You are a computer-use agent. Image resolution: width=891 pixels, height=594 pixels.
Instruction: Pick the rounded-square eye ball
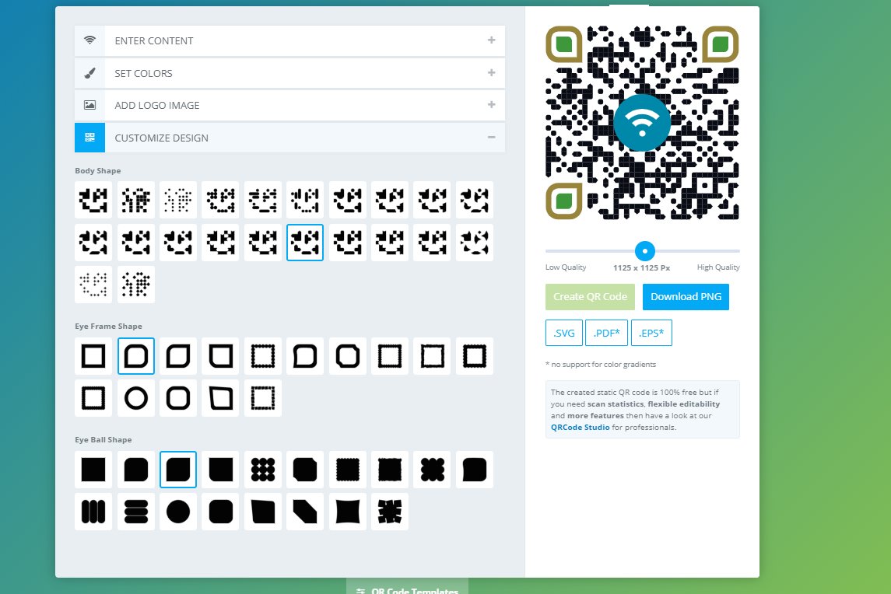[220, 512]
